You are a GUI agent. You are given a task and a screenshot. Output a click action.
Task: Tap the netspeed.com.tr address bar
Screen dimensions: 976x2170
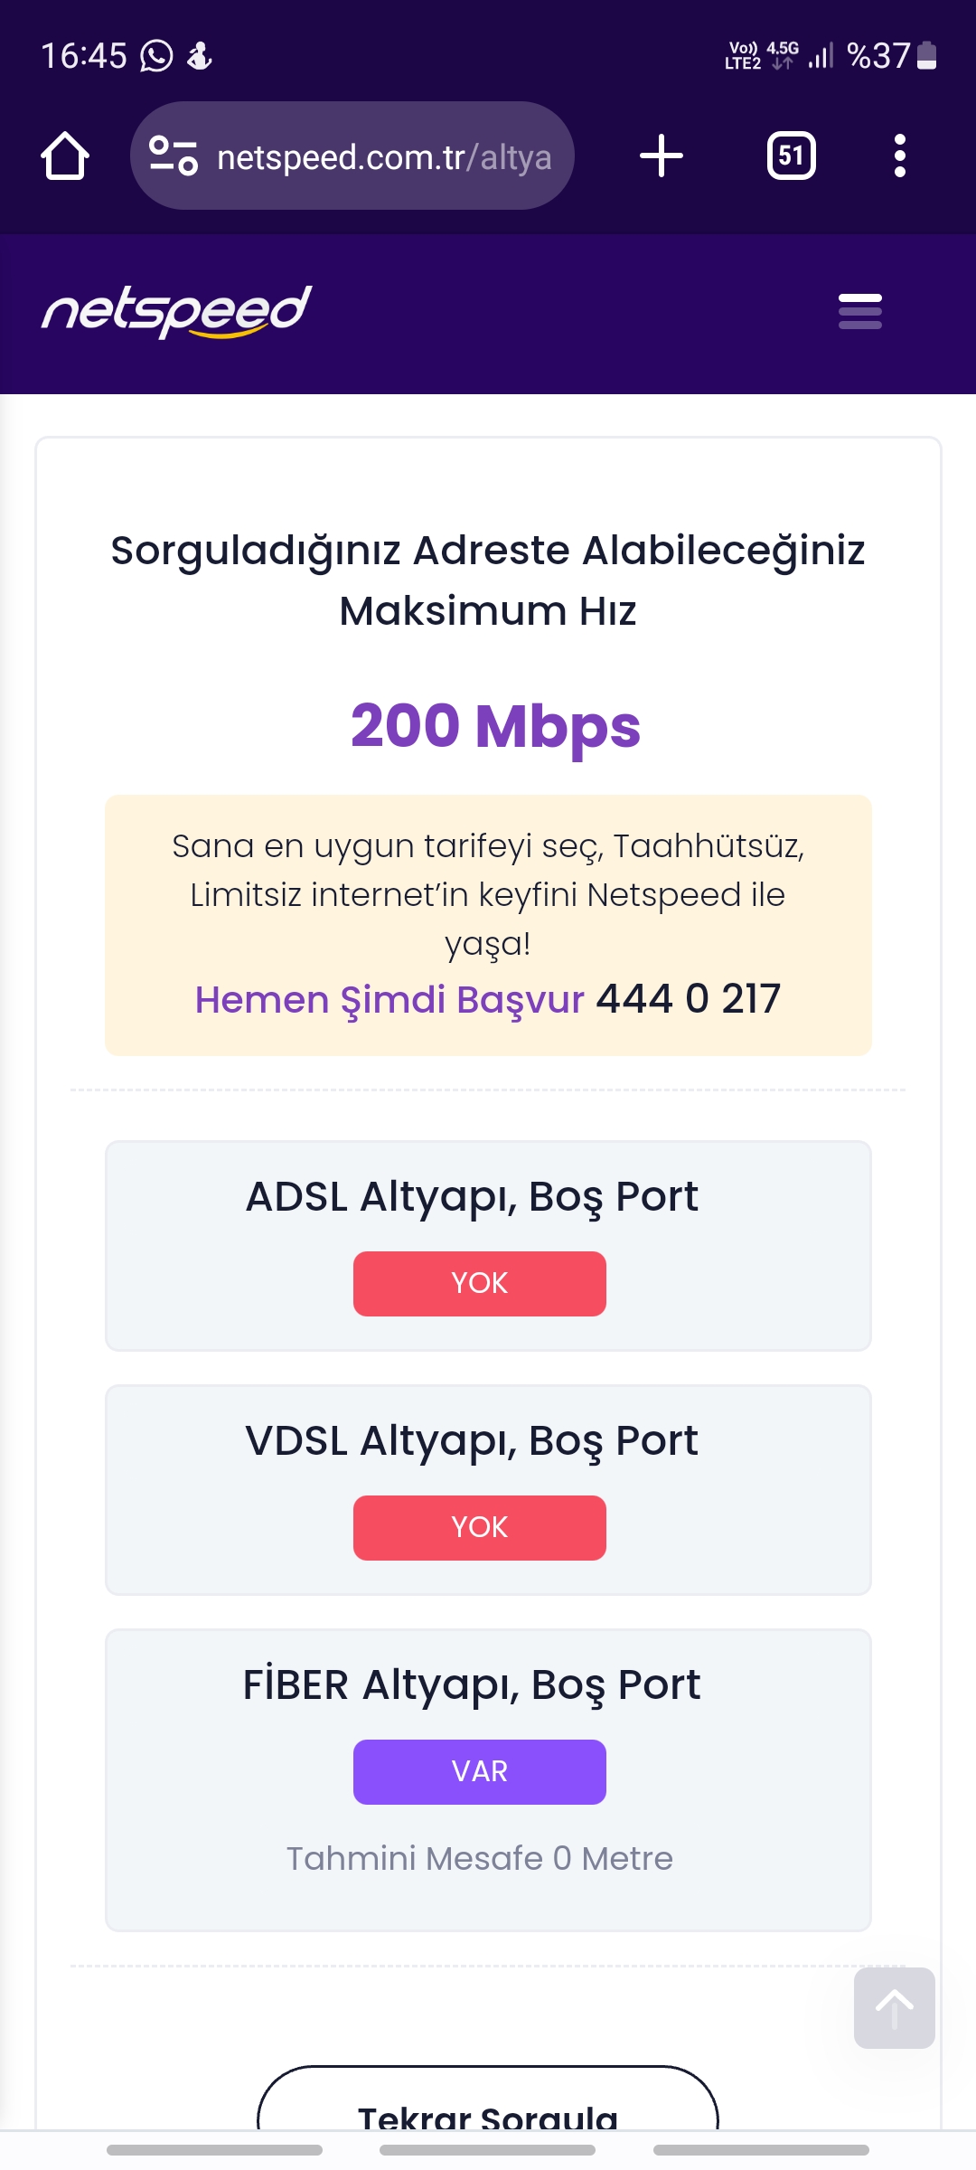(x=384, y=157)
